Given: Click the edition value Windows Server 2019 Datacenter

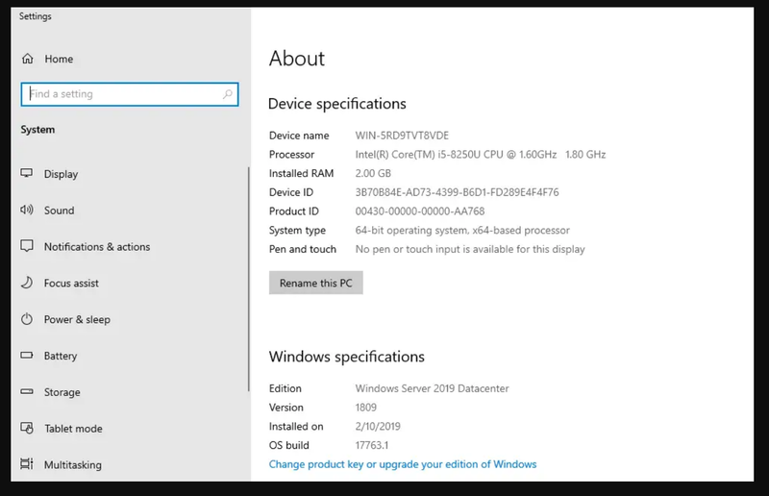Looking at the screenshot, I should [432, 388].
